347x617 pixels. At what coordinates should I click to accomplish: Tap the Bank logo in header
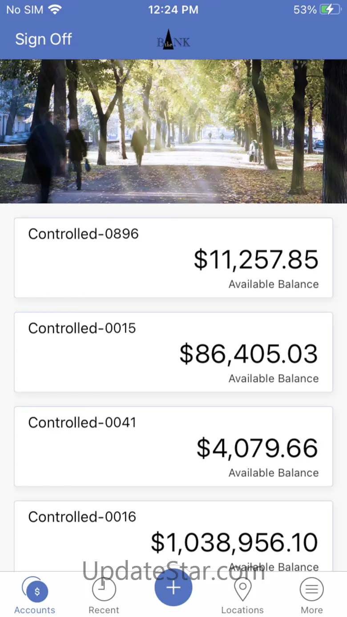click(173, 40)
